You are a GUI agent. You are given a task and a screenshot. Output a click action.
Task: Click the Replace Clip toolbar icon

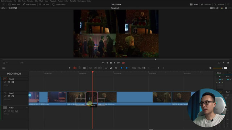coord(100,68)
